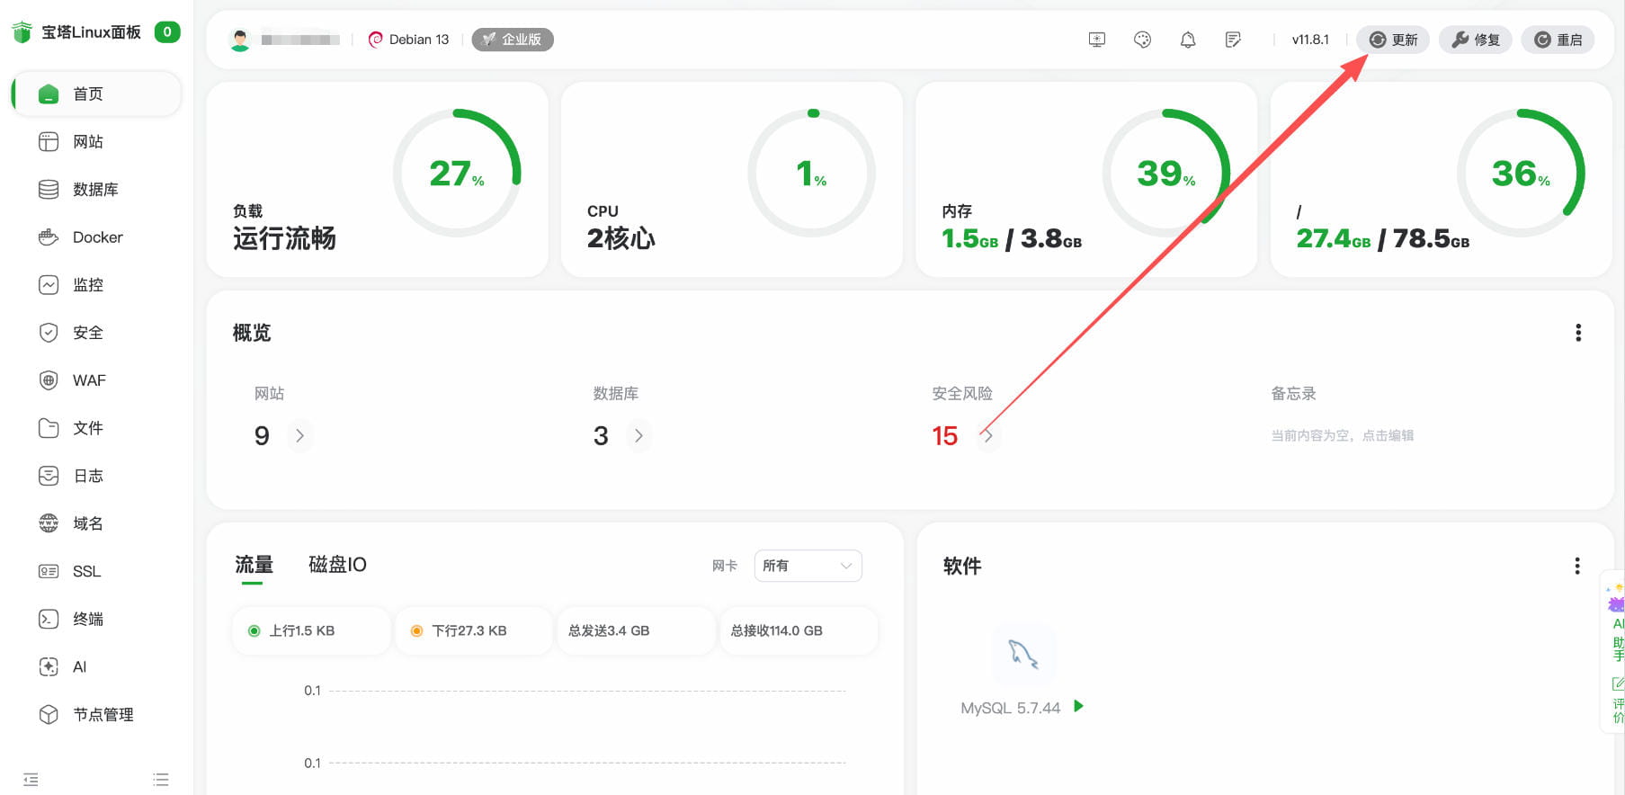Click the list menu icon at sidebar bottom

[x=161, y=780]
